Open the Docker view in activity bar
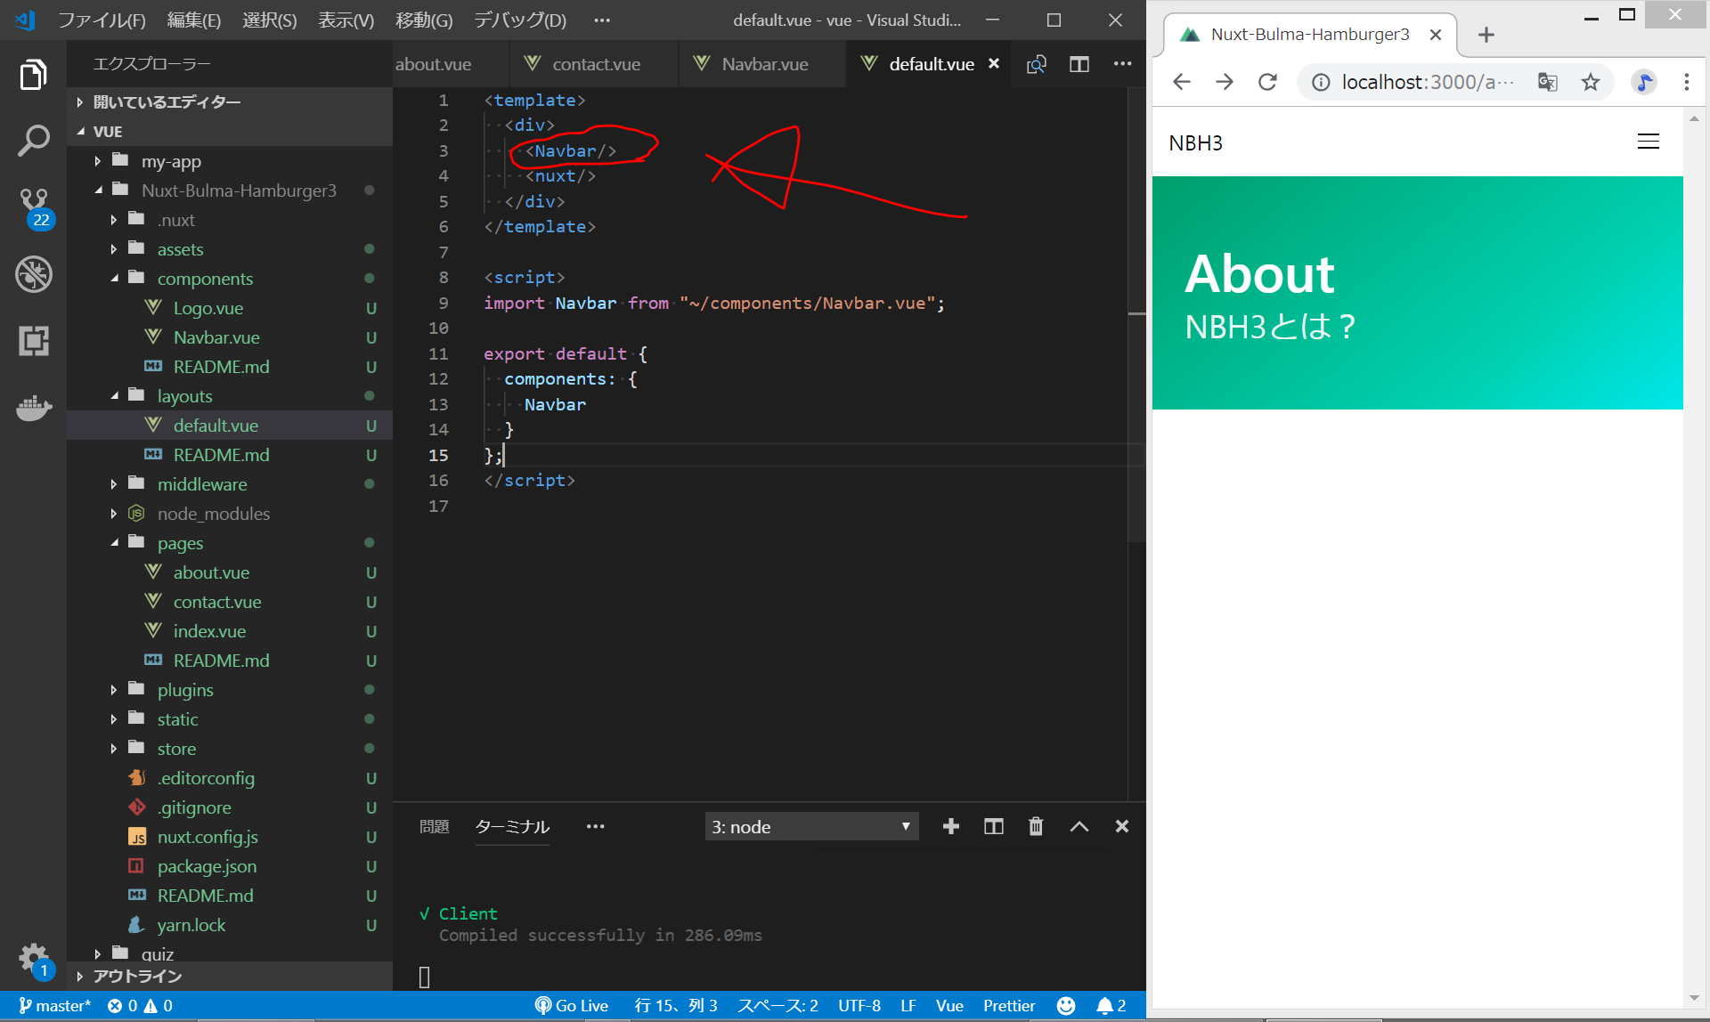 pos(33,408)
